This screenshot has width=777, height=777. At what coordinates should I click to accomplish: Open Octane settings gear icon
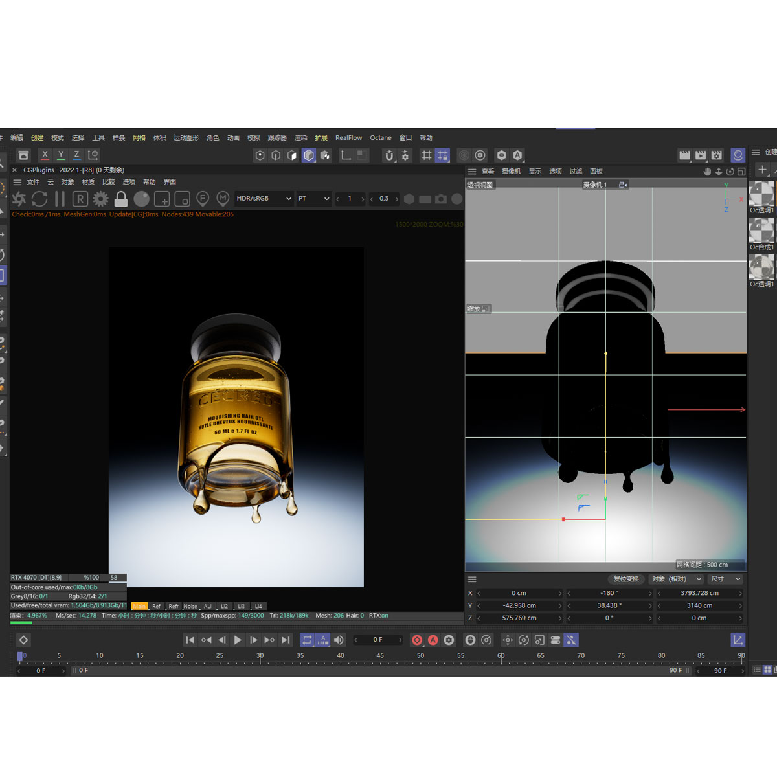pyautogui.click(x=100, y=199)
